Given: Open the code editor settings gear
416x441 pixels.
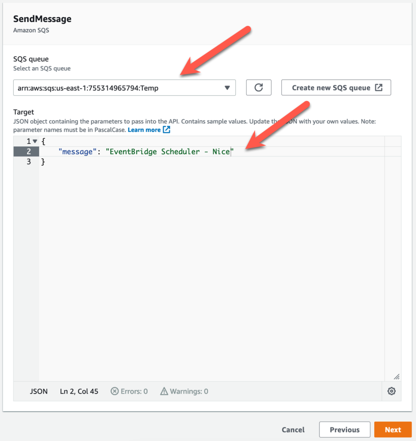Looking at the screenshot, I should coord(391,391).
